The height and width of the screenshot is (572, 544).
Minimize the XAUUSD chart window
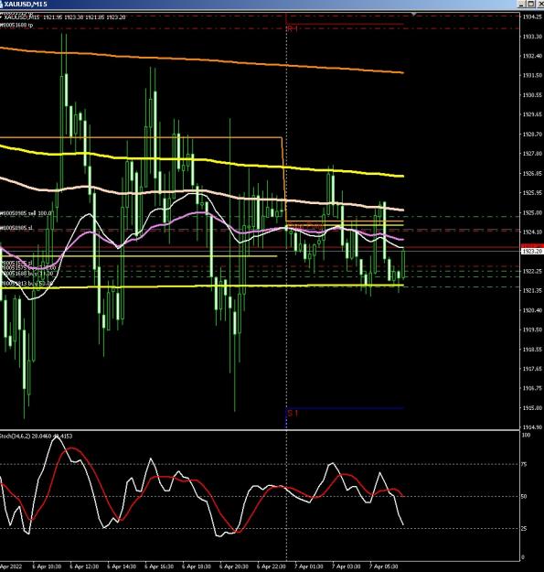tap(521, 4)
